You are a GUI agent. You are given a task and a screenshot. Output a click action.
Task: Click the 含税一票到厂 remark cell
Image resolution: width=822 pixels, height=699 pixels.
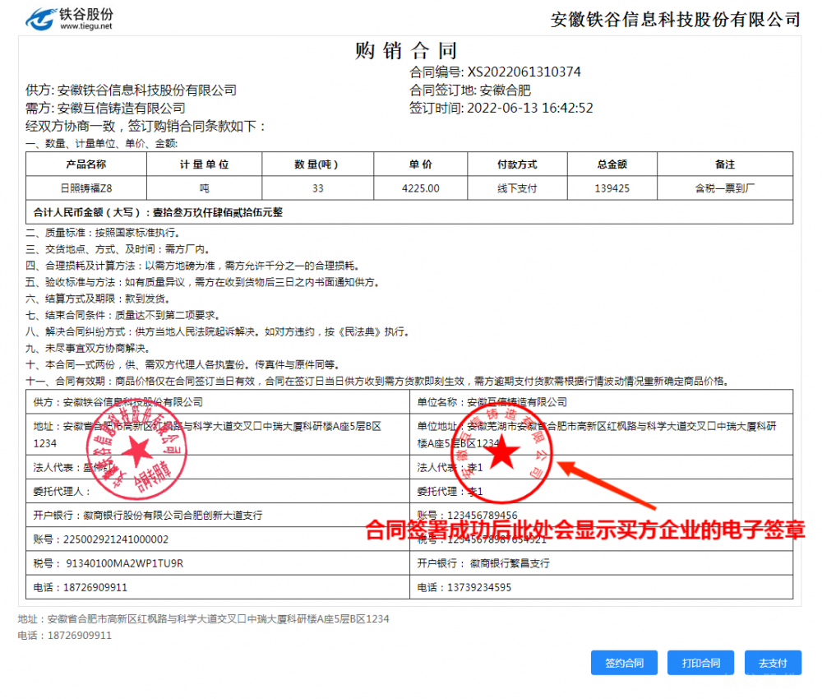725,188
